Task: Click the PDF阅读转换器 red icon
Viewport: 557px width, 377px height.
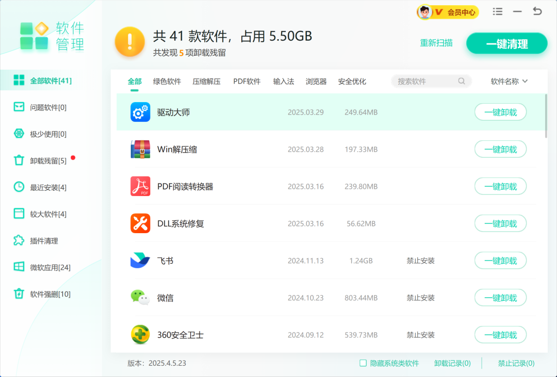Action: (140, 186)
